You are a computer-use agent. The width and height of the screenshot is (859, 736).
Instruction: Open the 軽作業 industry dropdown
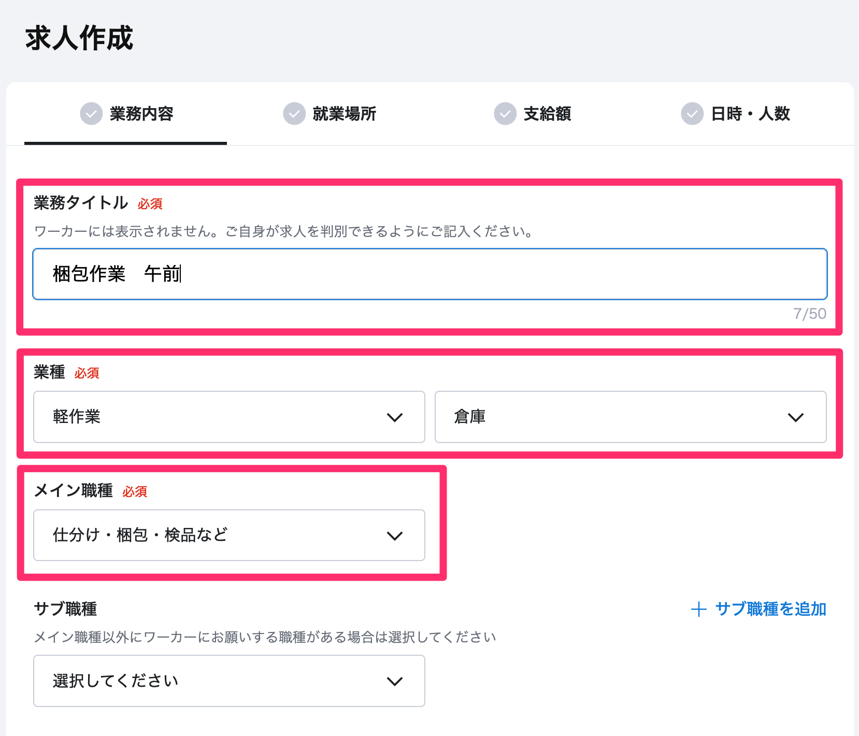click(x=228, y=417)
